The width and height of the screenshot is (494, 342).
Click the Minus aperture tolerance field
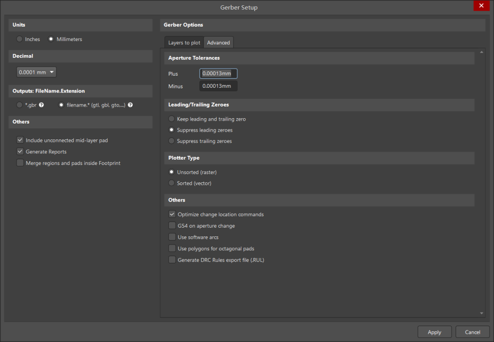tap(219, 86)
